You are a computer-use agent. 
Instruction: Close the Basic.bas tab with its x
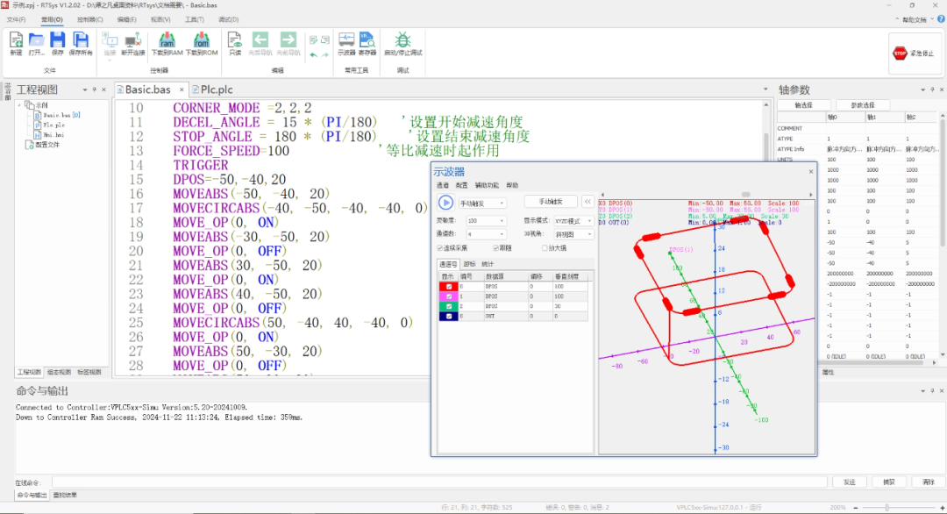182,89
